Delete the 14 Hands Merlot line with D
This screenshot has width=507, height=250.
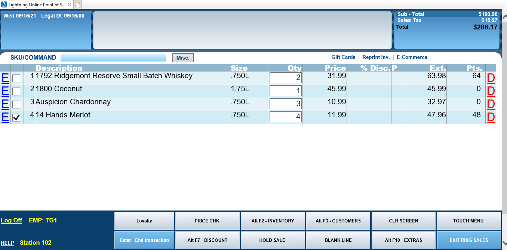click(491, 117)
